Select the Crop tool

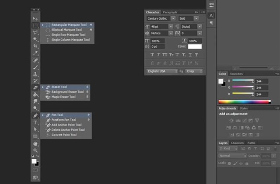[x=35, y=46]
